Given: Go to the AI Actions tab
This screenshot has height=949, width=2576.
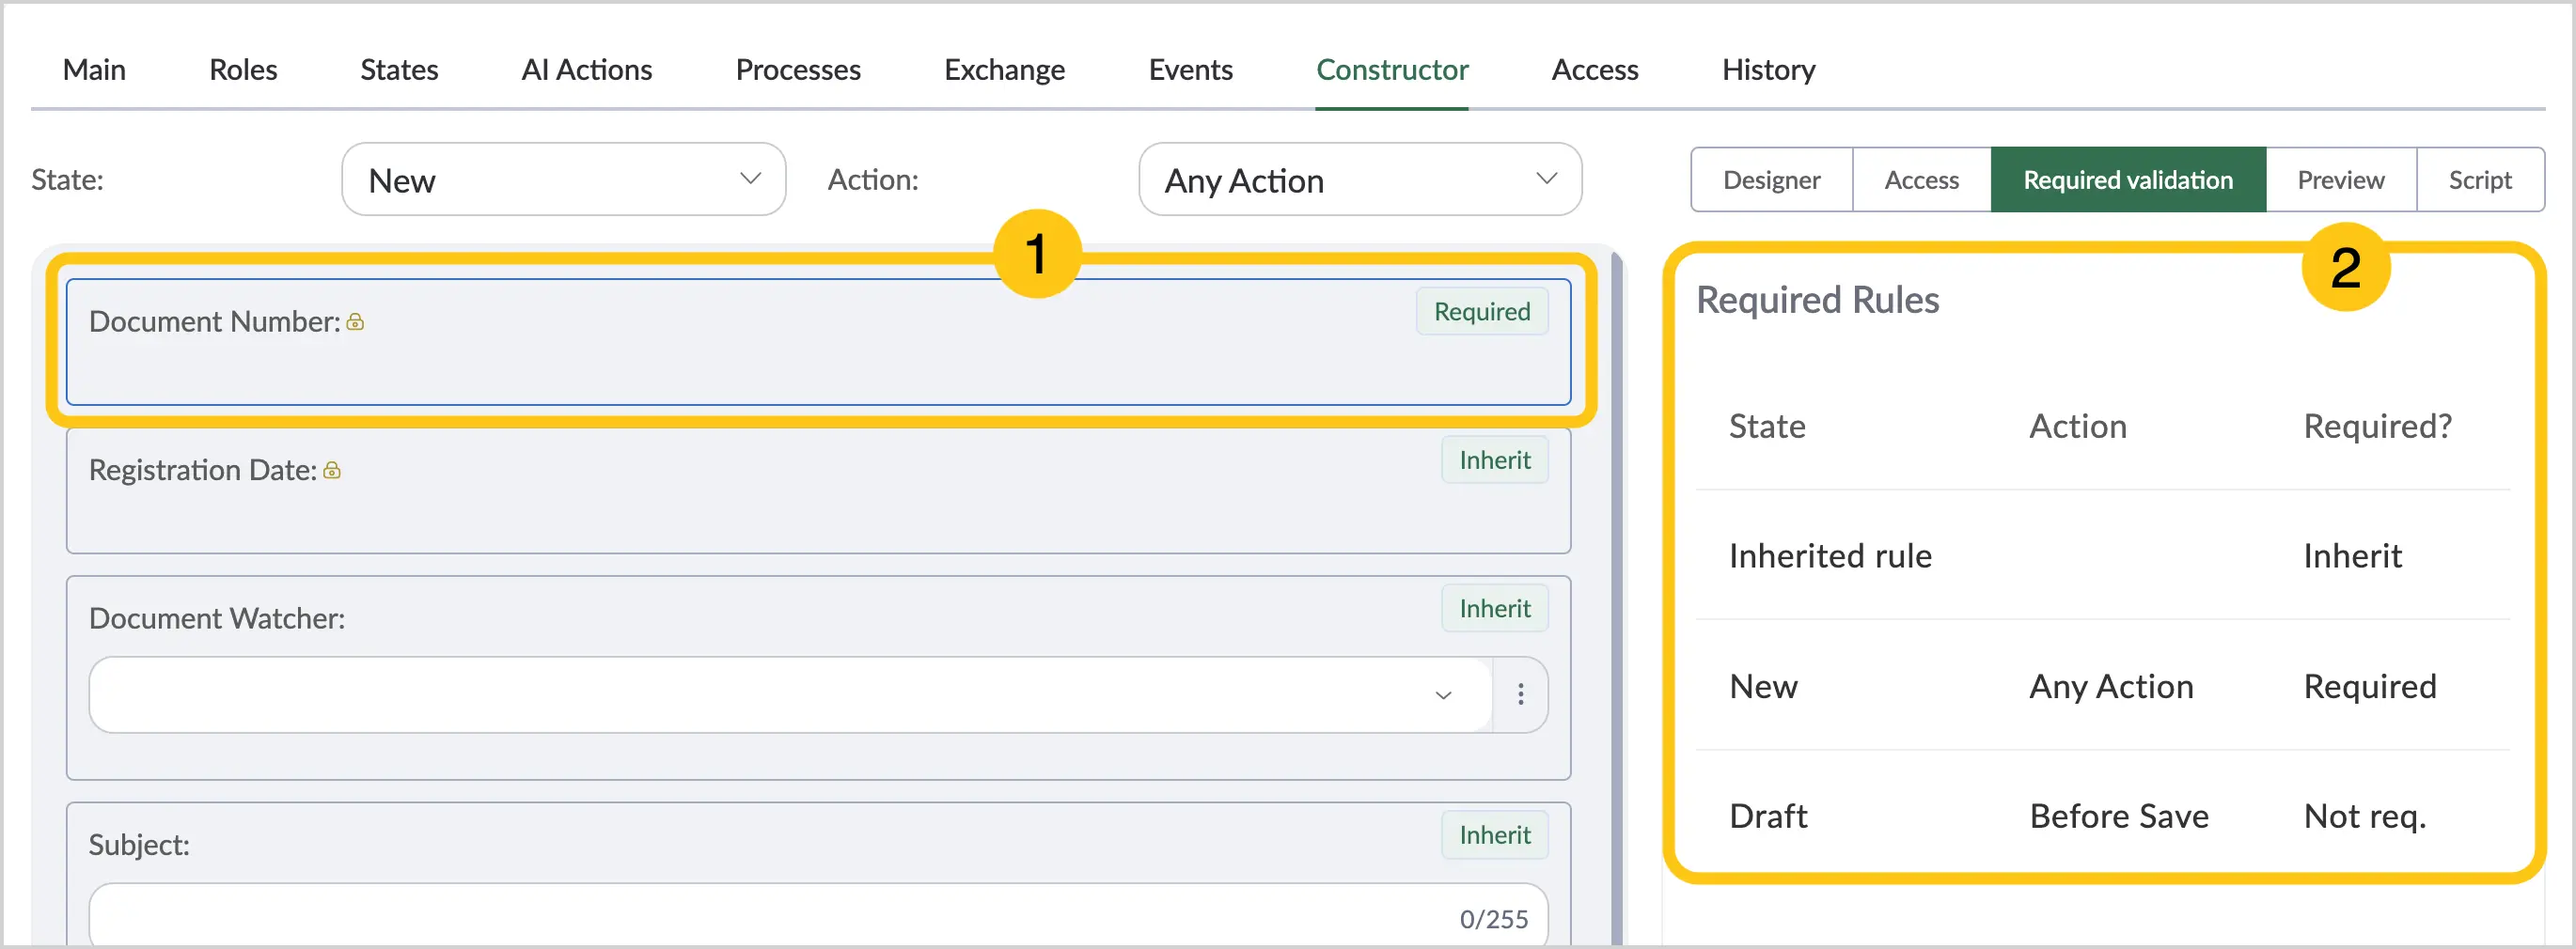Looking at the screenshot, I should 587,69.
